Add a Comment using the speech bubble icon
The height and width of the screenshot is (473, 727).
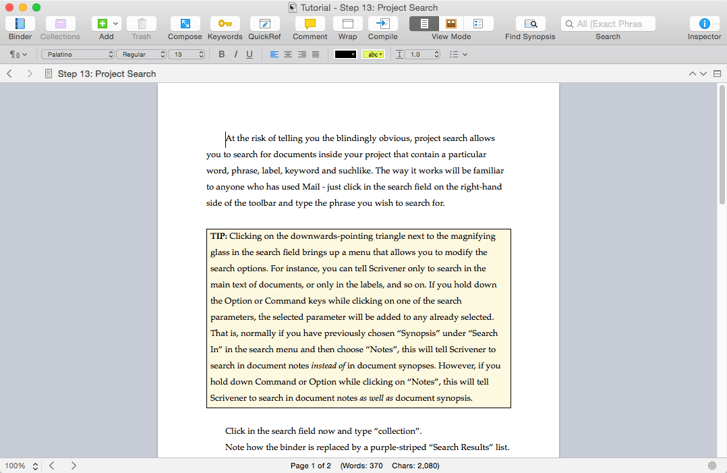point(310,24)
